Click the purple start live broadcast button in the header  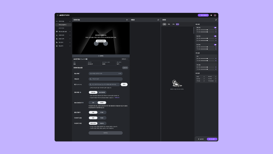point(203,15)
